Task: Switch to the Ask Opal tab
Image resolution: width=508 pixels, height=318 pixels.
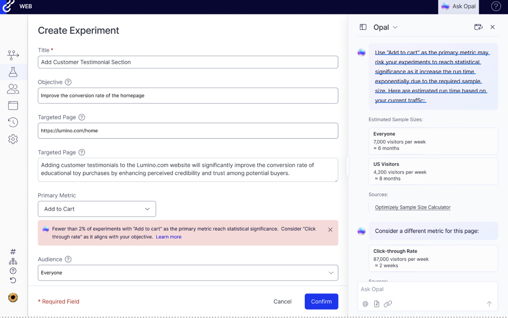Action: pyautogui.click(x=459, y=6)
